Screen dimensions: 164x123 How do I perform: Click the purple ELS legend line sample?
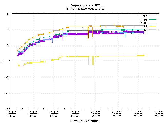coord(152,16)
